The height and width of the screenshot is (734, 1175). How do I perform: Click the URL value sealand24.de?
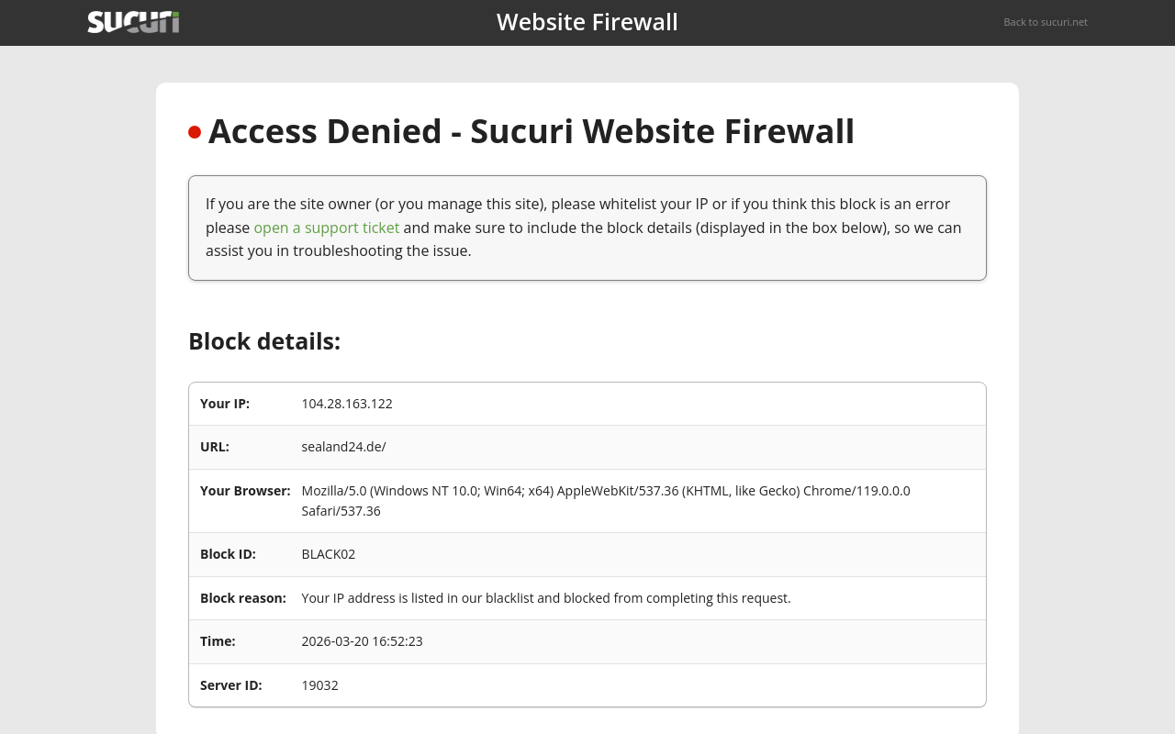(343, 447)
